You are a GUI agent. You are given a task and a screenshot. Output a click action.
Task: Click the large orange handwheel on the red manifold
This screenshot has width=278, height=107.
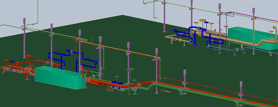pos(28,56)
